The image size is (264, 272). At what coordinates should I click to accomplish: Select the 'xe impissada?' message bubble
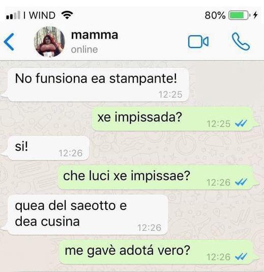(172, 119)
